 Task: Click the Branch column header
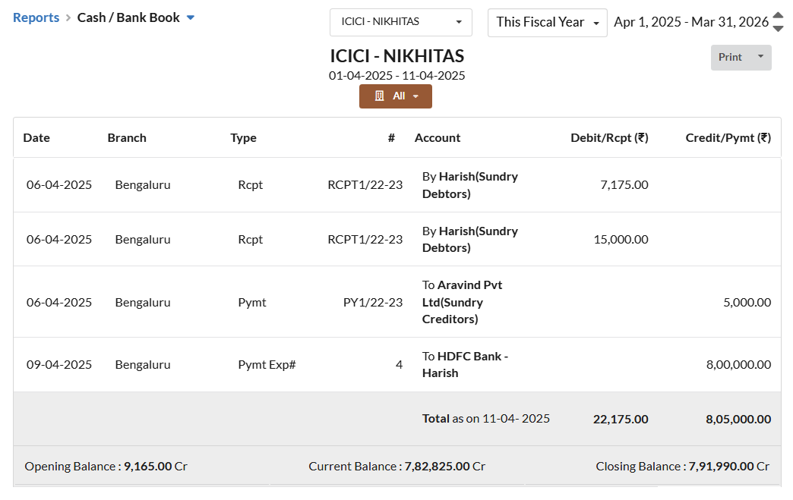click(127, 138)
